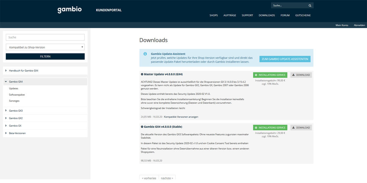Click the sidebar Suche input field
The image size is (367, 183).
(45, 37)
